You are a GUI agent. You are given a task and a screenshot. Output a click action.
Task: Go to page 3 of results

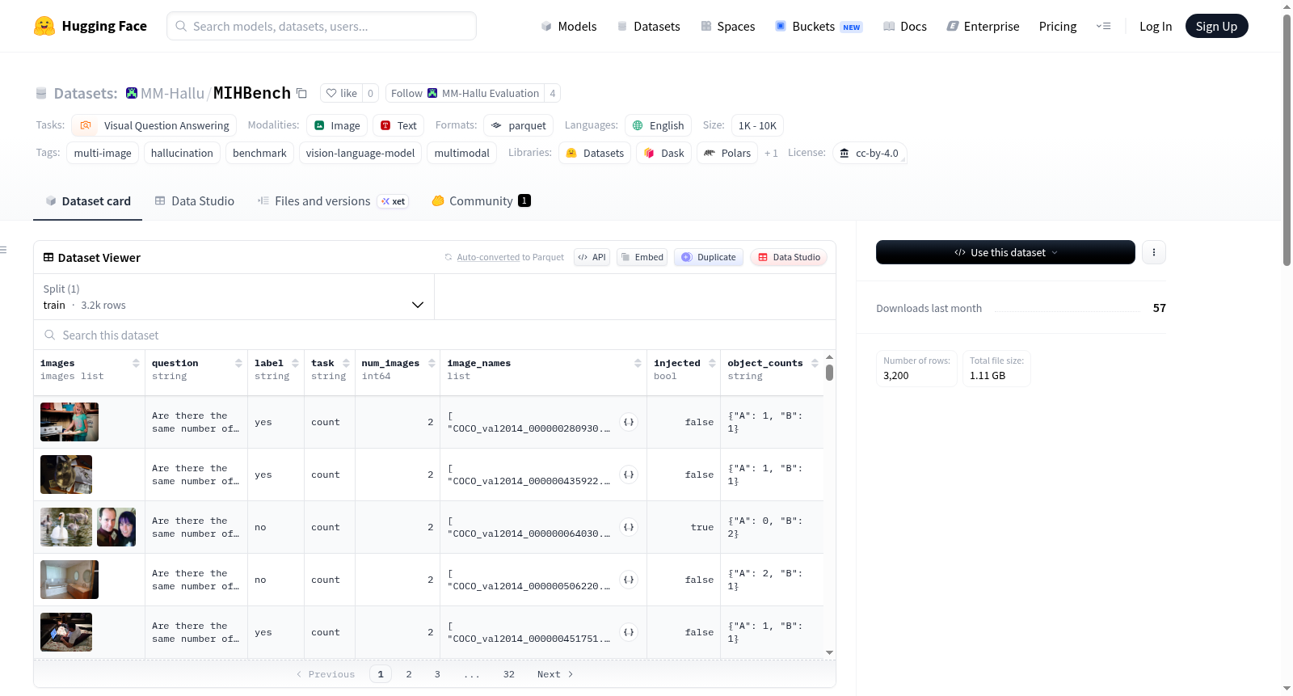[437, 674]
